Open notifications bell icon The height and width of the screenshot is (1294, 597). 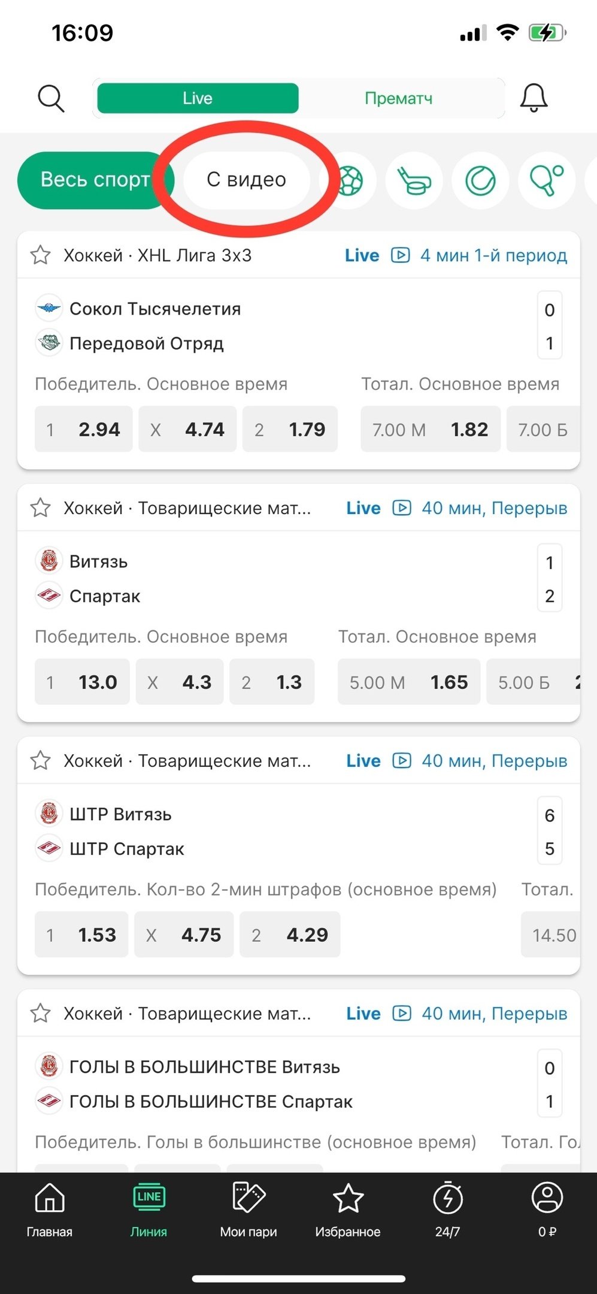534,98
